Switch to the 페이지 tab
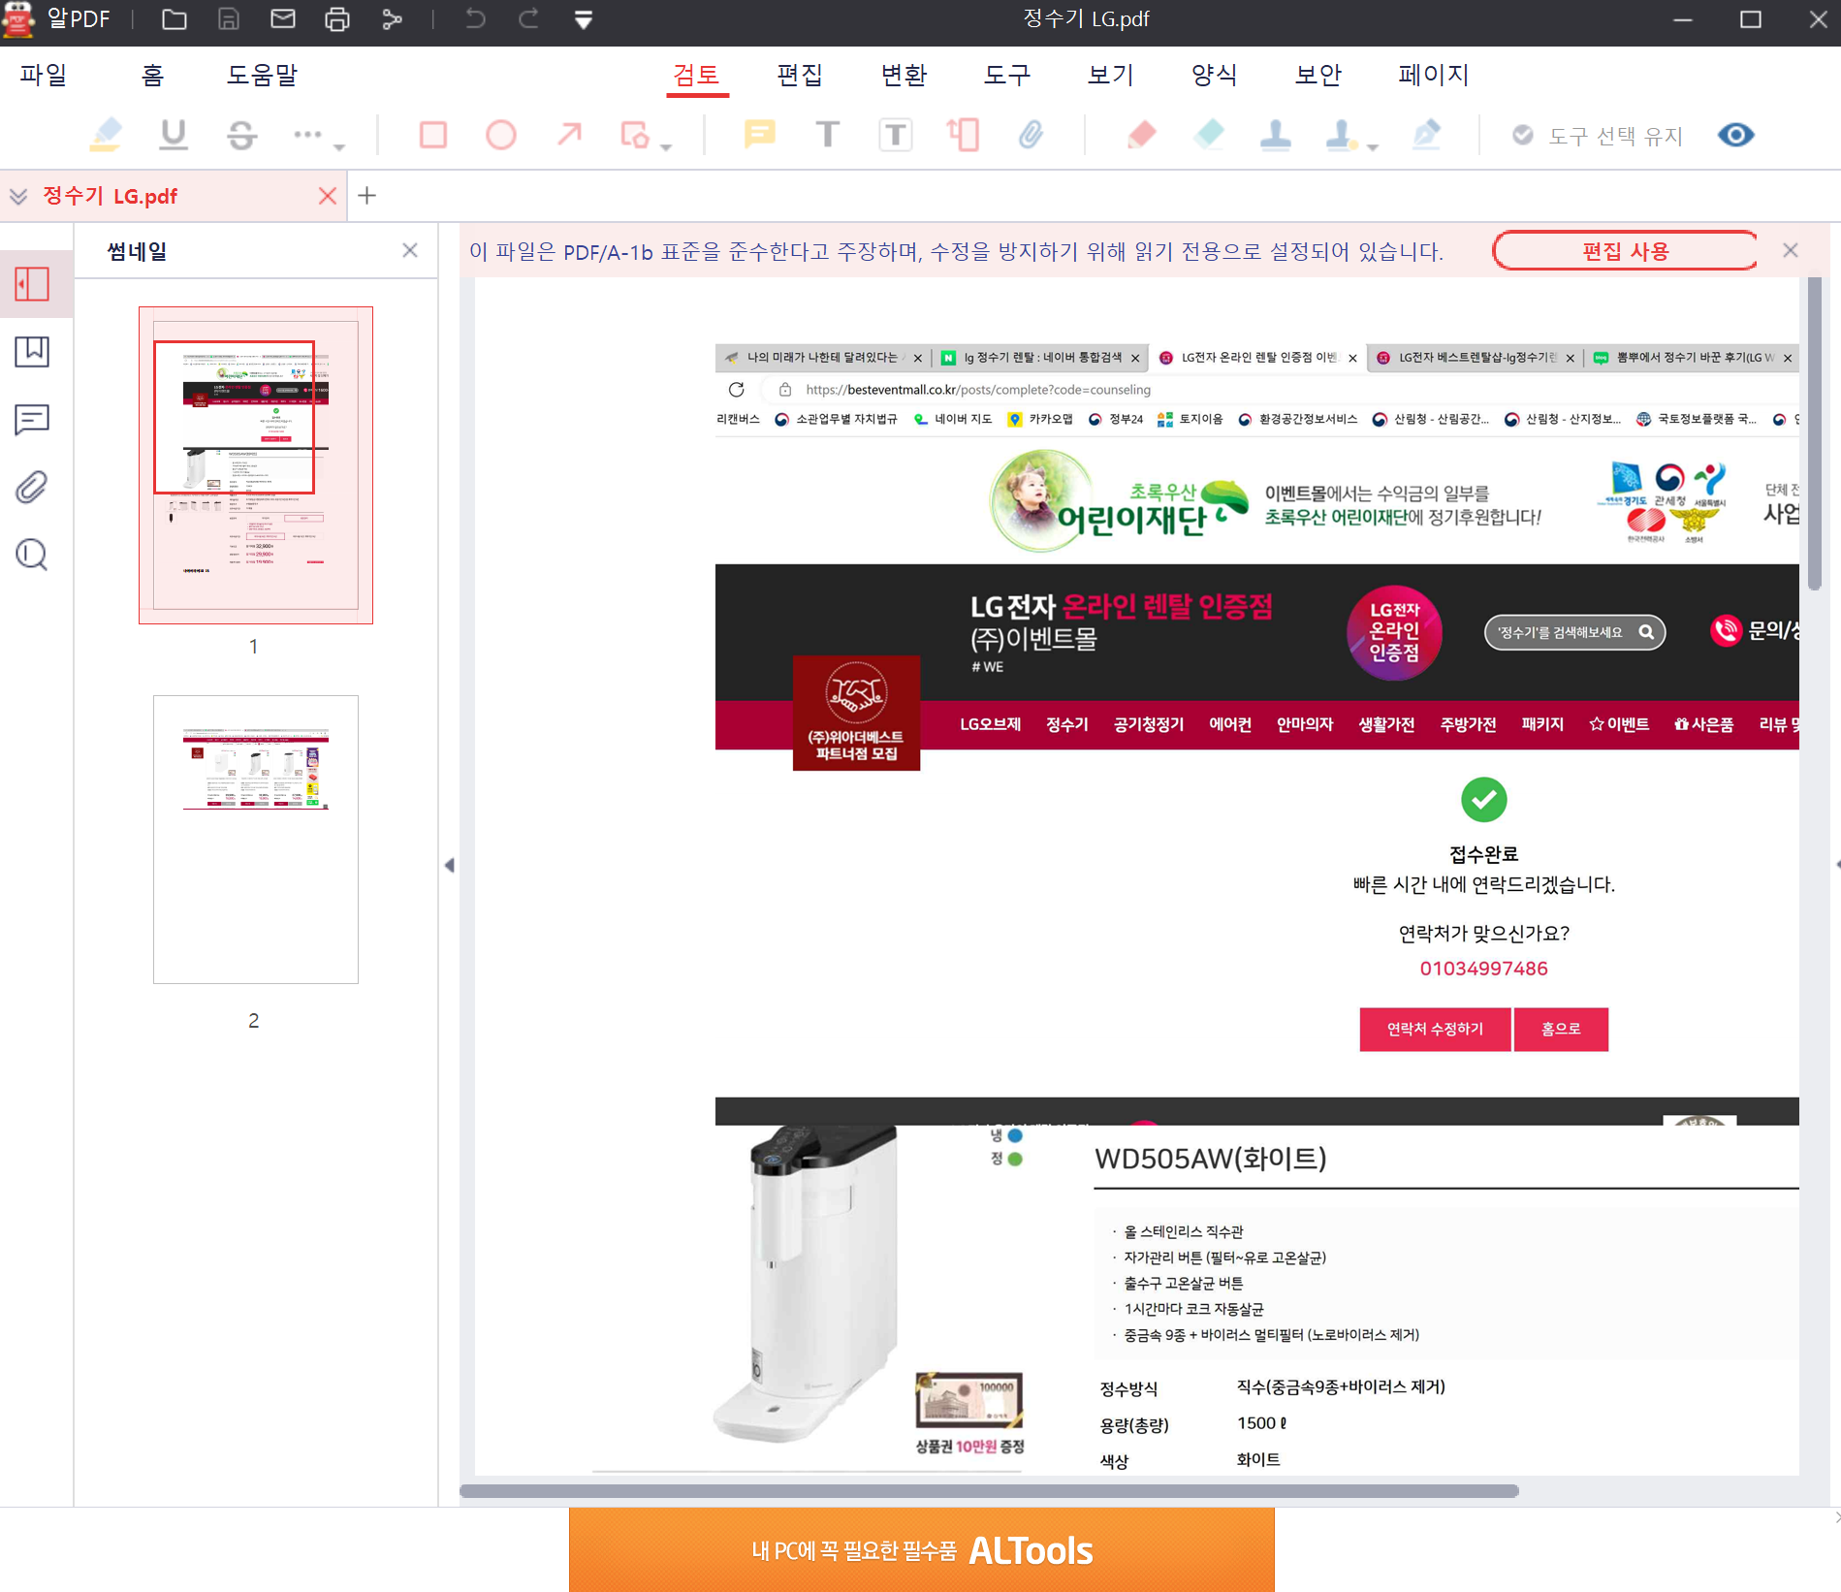 click(x=1434, y=75)
